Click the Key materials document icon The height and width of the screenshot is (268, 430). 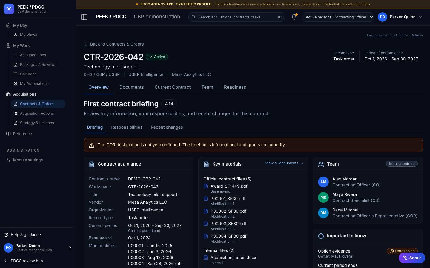206,164
